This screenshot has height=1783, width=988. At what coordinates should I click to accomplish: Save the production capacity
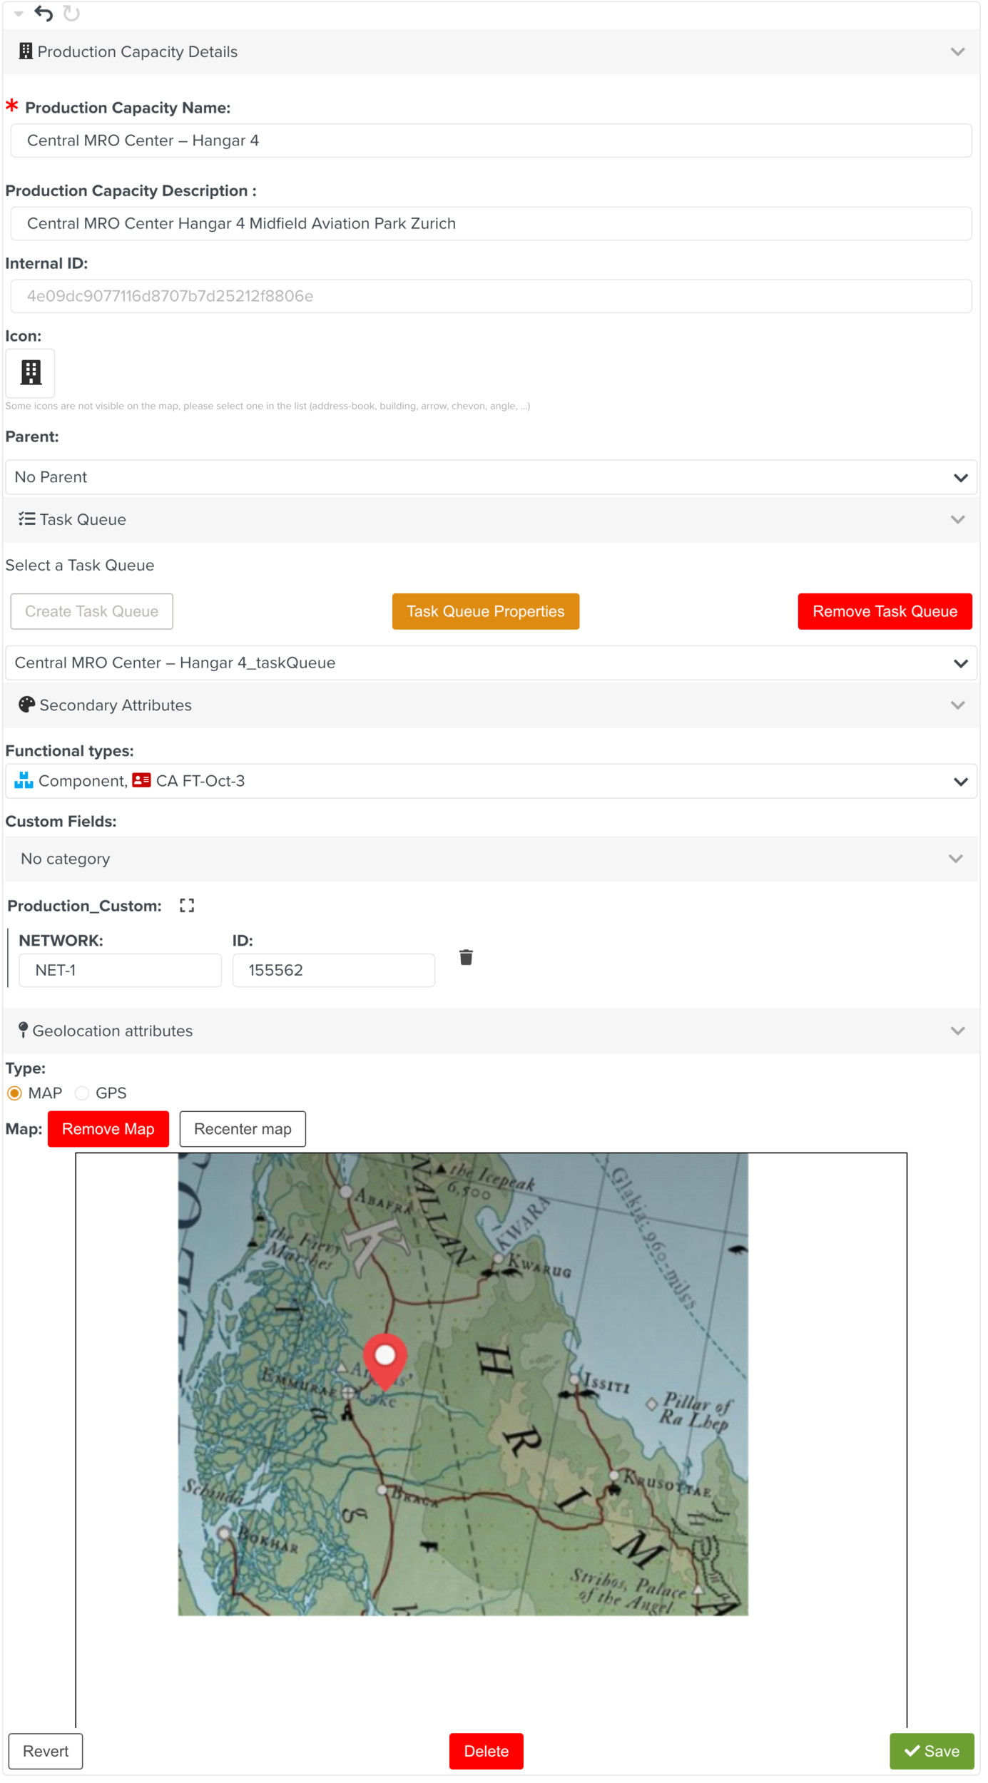point(932,1752)
